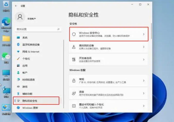Open the 时间和语言 category
Screen dimensions: 174x122
[x=38, y=80]
